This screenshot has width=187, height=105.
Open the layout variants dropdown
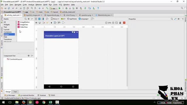pos(93,19)
